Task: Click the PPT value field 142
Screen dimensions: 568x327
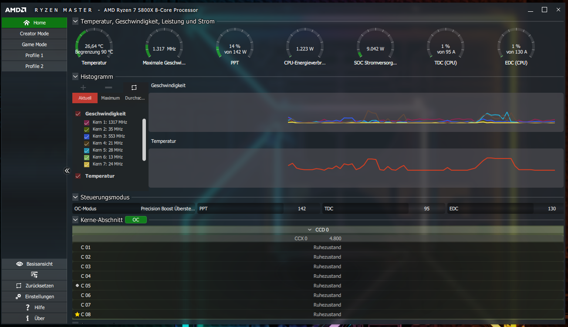Action: (x=302, y=209)
